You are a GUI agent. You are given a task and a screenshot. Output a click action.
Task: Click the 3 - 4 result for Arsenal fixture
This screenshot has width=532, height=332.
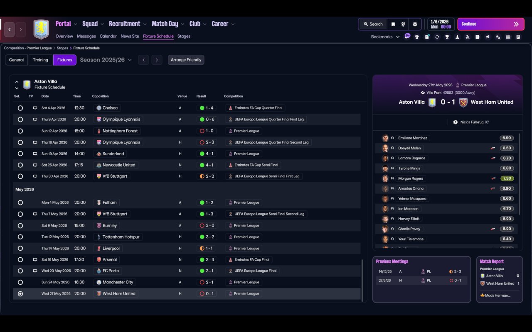207,260
